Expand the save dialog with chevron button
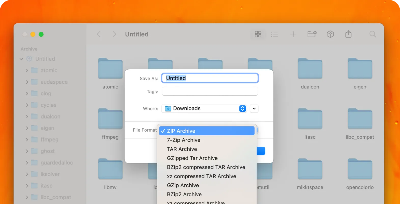This screenshot has height=204, width=400. click(x=254, y=109)
